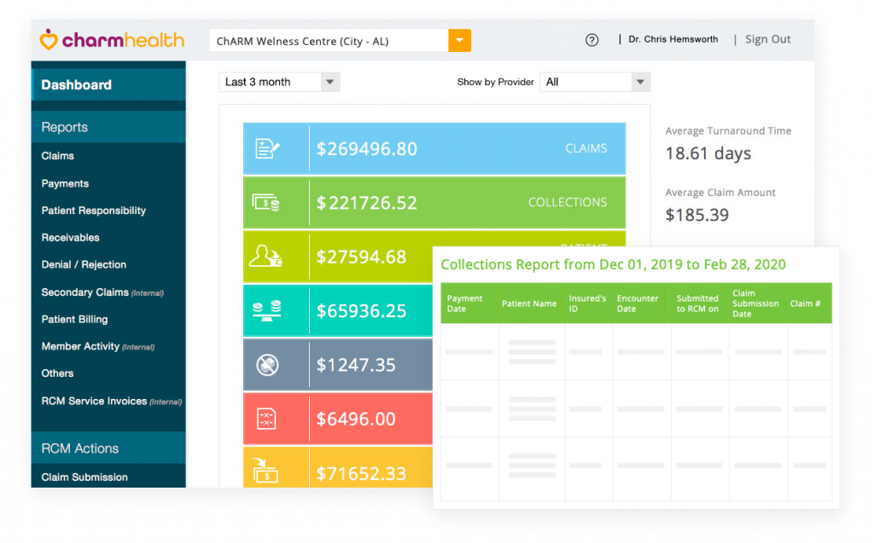Open the Payments report in sidebar
The image size is (874, 543).
[65, 183]
